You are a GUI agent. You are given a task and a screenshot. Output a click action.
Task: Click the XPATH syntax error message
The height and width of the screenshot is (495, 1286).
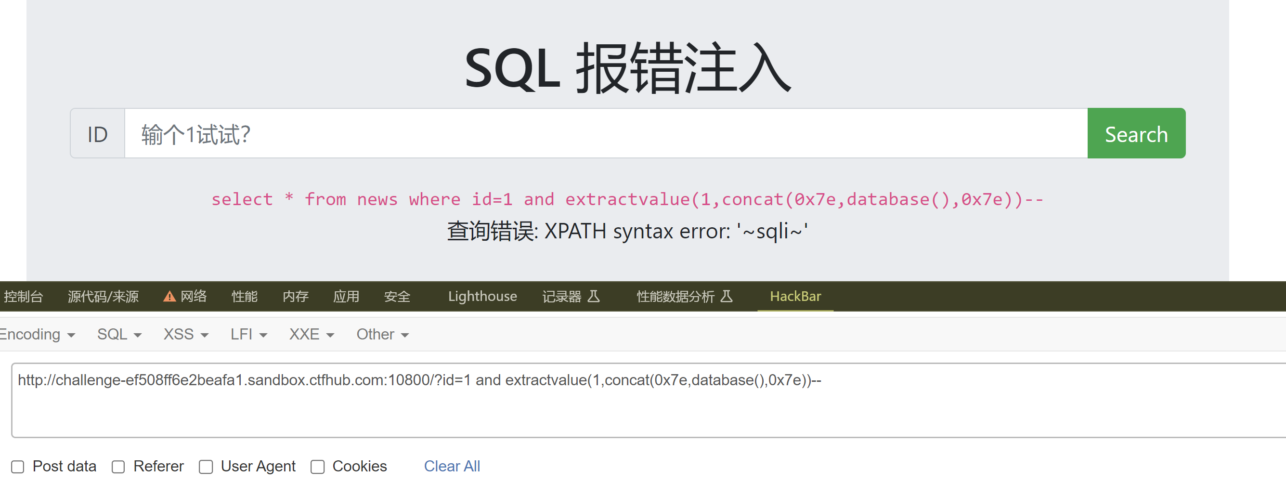coord(627,231)
